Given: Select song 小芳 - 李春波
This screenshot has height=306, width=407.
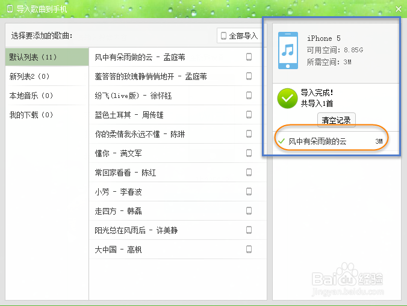Looking at the screenshot, I should pos(178,192).
